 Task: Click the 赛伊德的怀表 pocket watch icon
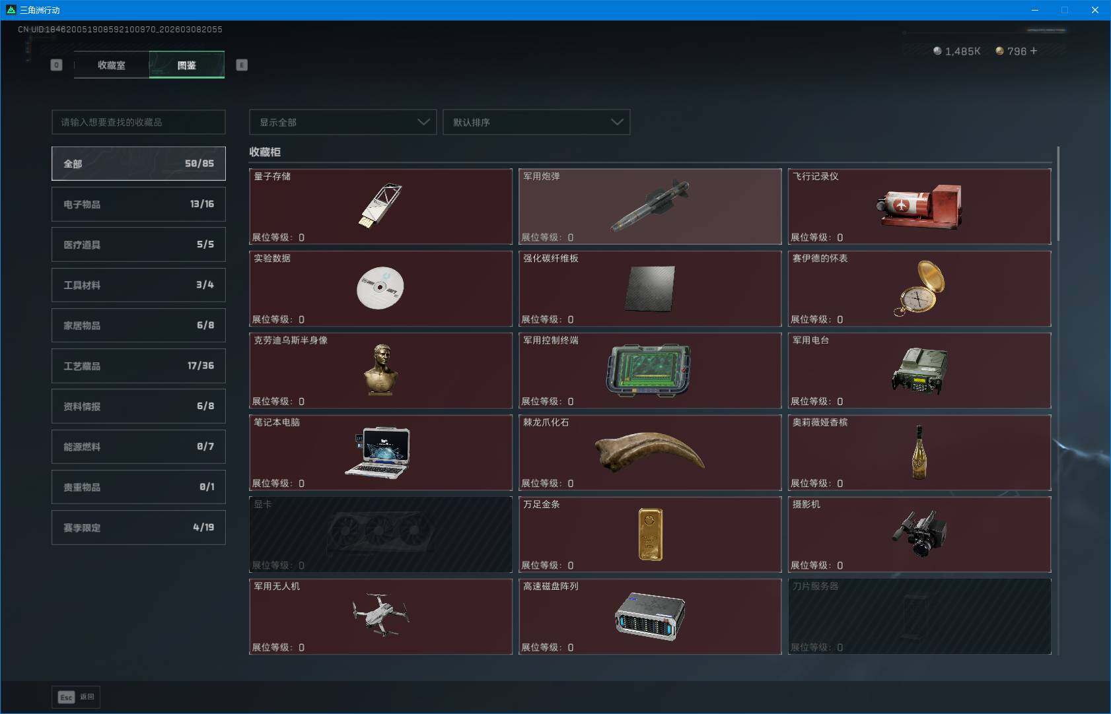(919, 288)
